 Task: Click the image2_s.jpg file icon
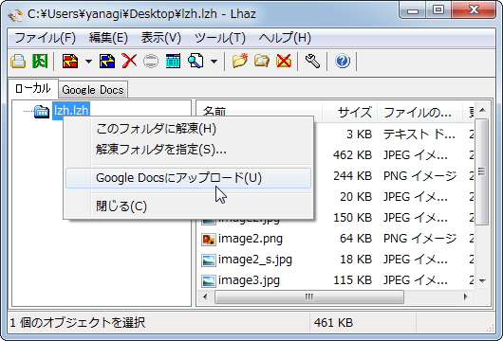point(209,260)
